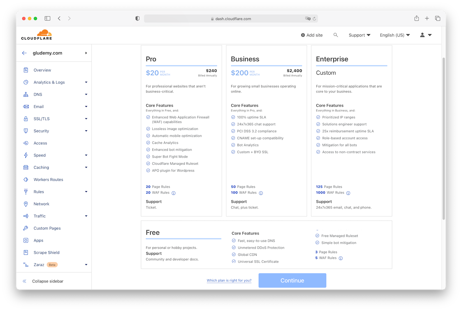This screenshot has width=462, height=311.
Task: Show Safari tab overview
Action: point(438,18)
